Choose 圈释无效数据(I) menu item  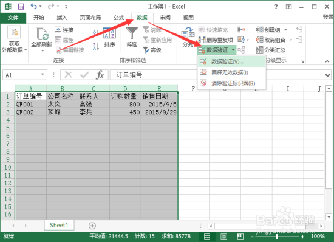pos(231,72)
